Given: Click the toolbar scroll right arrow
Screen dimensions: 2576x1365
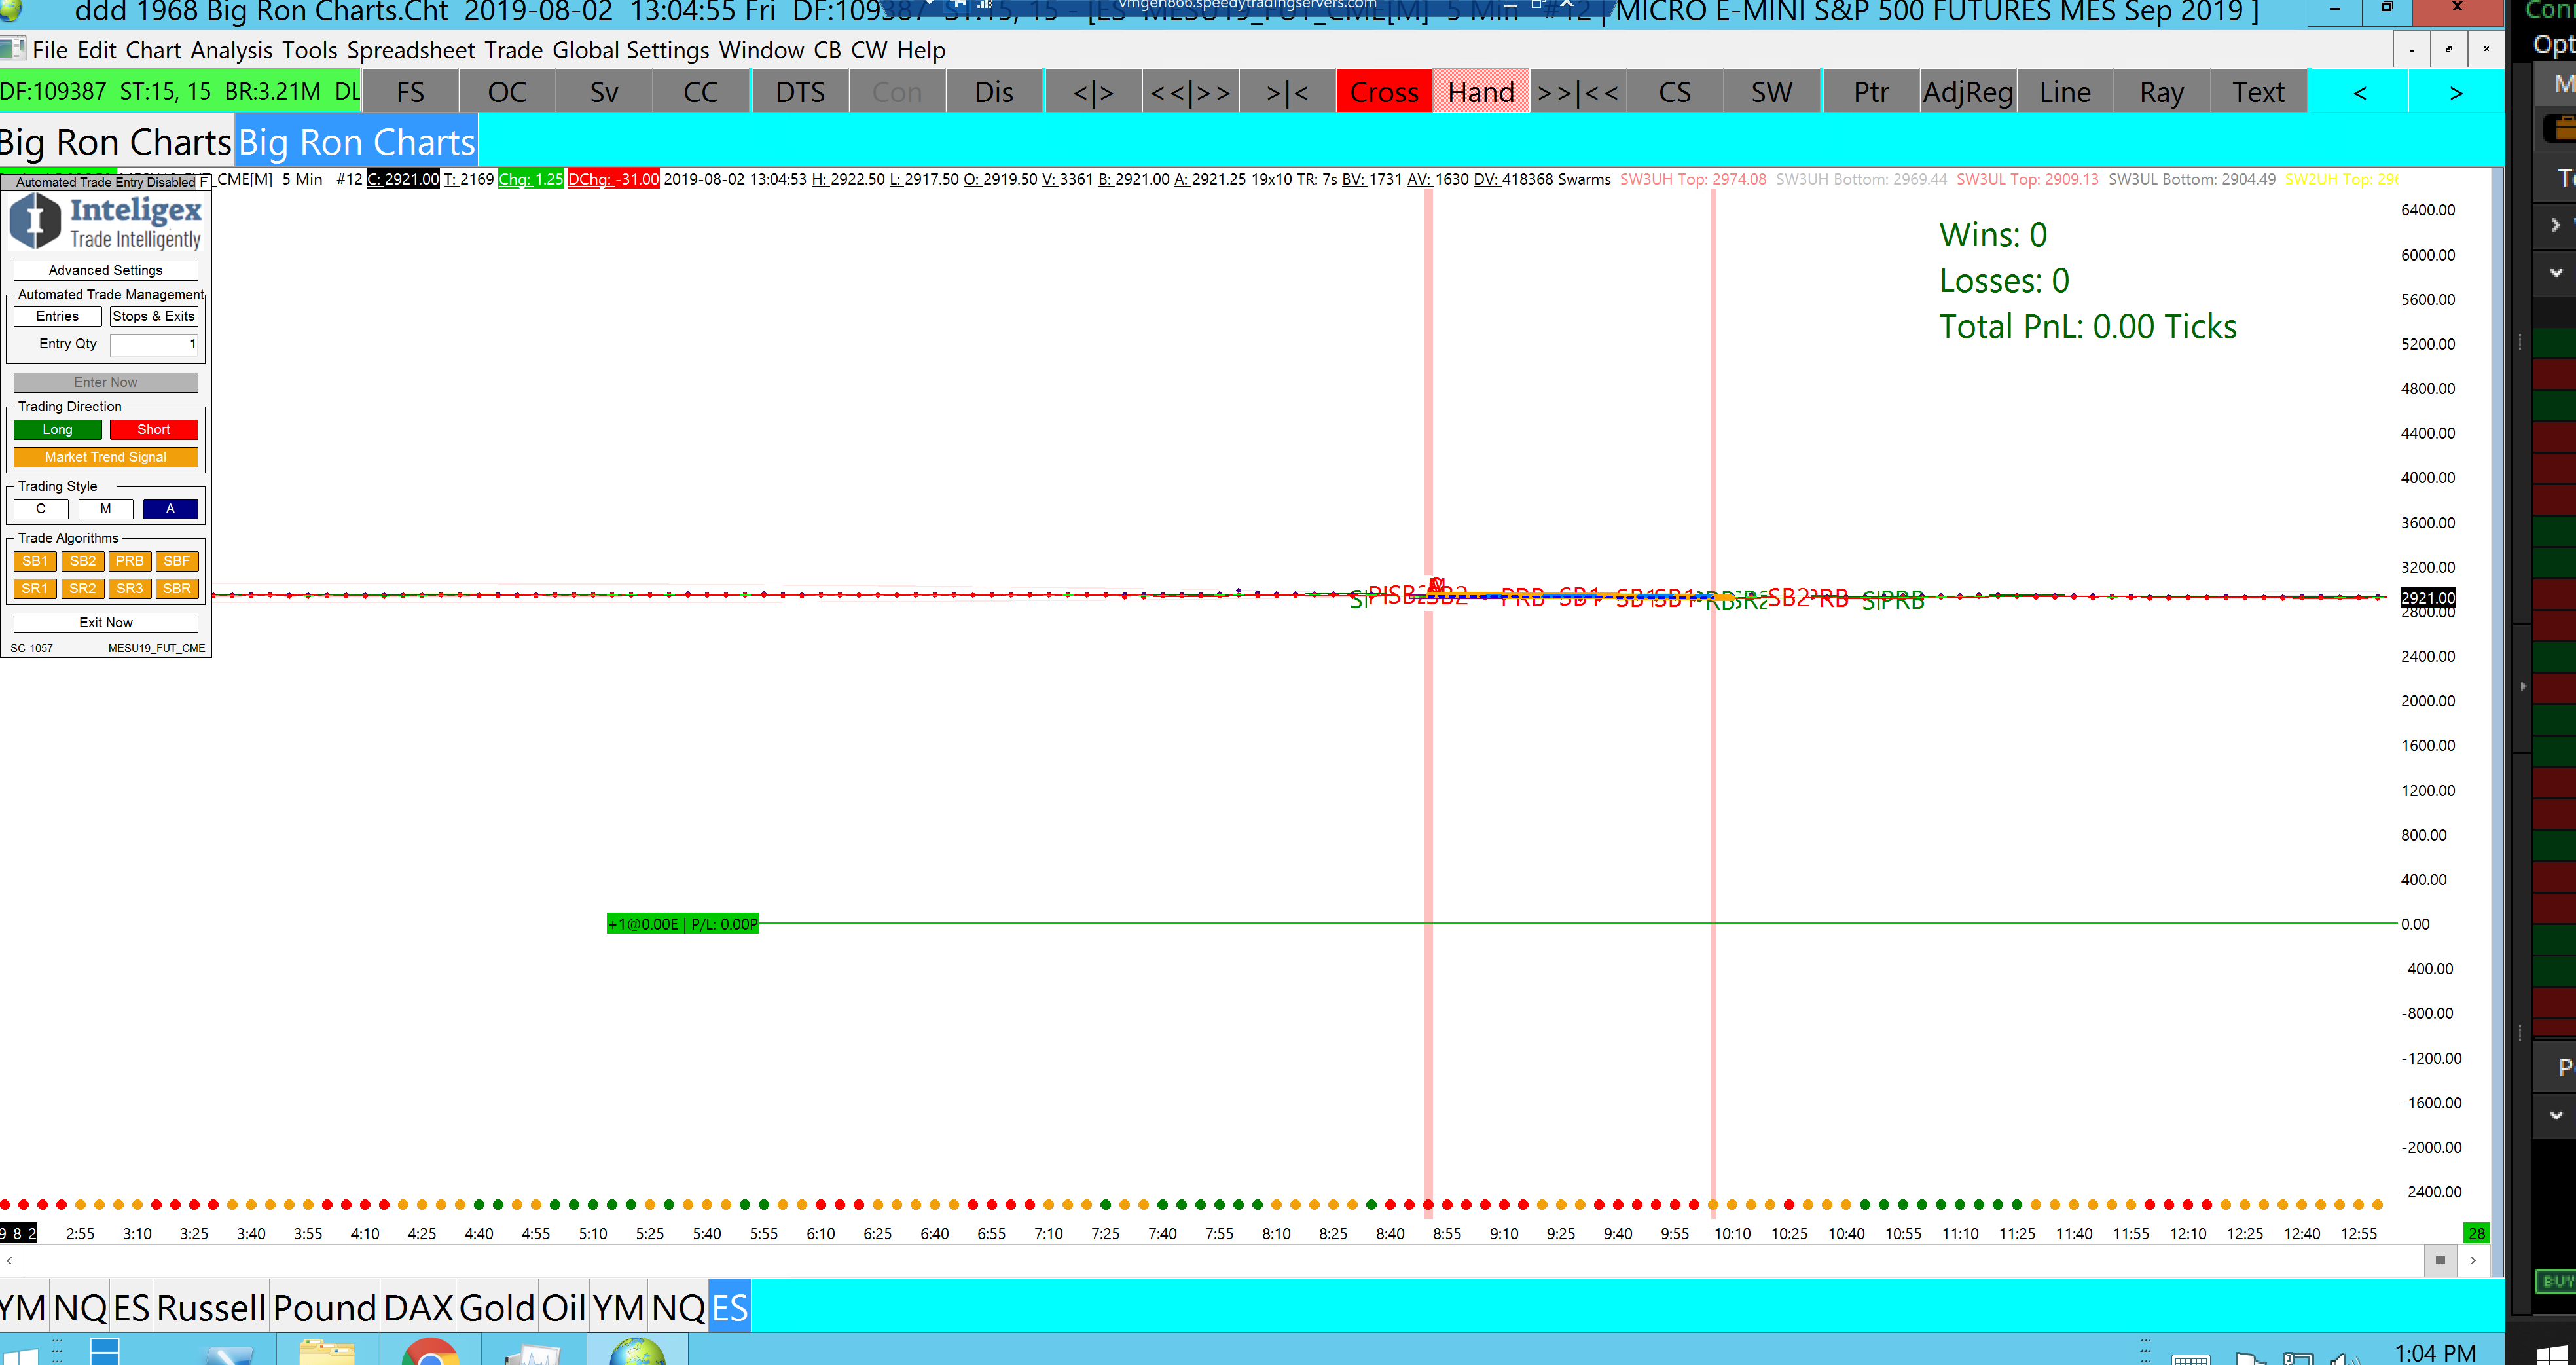Looking at the screenshot, I should click(x=2455, y=92).
